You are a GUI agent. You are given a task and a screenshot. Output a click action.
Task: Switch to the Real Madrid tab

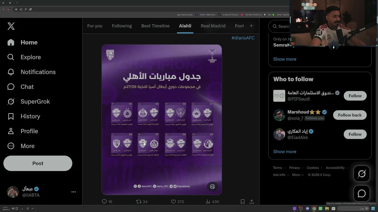(213, 26)
